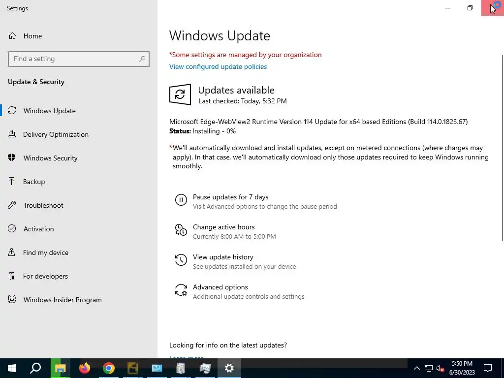Restore down the Settings window
Image resolution: width=504 pixels, height=378 pixels.
coord(470,8)
